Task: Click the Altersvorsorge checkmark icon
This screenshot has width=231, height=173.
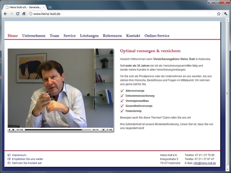Action: (x=122, y=91)
